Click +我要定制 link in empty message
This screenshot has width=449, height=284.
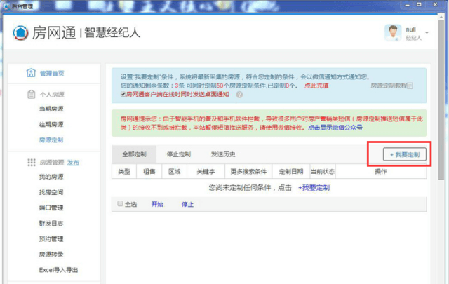click(314, 188)
